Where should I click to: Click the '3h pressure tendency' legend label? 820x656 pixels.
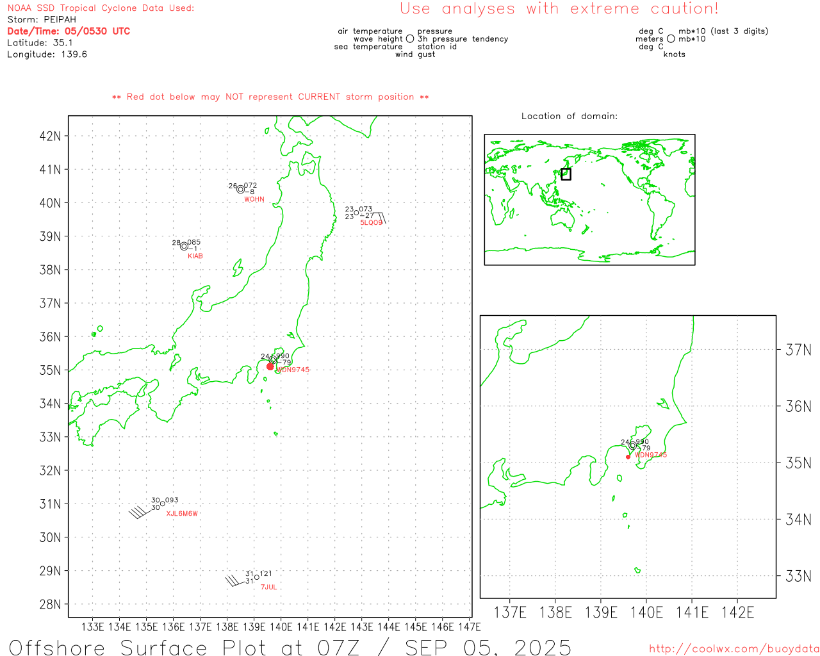tap(463, 39)
